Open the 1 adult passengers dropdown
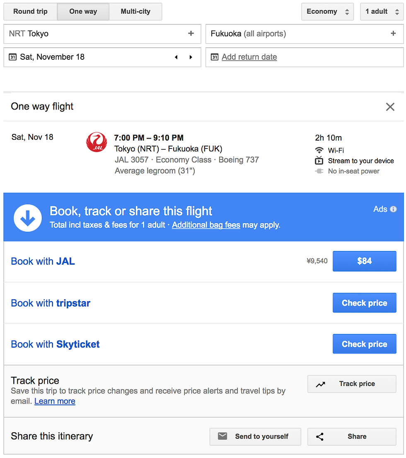 tap(382, 12)
